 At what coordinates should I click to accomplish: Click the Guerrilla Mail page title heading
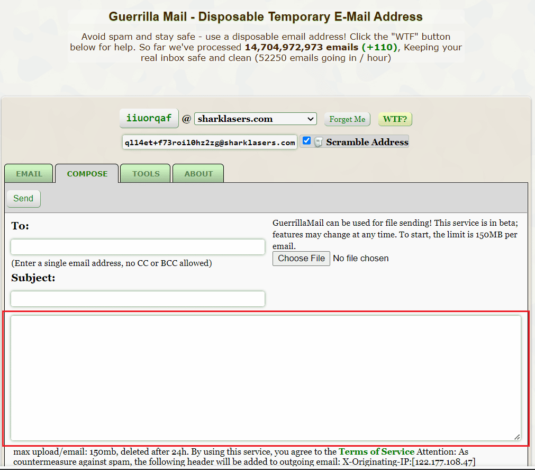(x=266, y=16)
